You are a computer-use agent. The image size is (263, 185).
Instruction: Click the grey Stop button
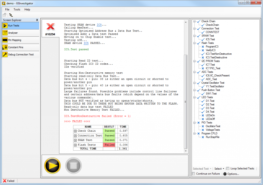[73, 165]
